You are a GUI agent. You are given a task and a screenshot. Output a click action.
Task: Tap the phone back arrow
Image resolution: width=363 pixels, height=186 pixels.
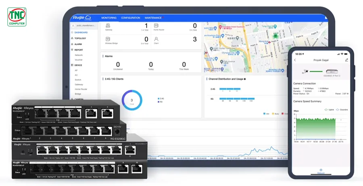[x=295, y=60]
